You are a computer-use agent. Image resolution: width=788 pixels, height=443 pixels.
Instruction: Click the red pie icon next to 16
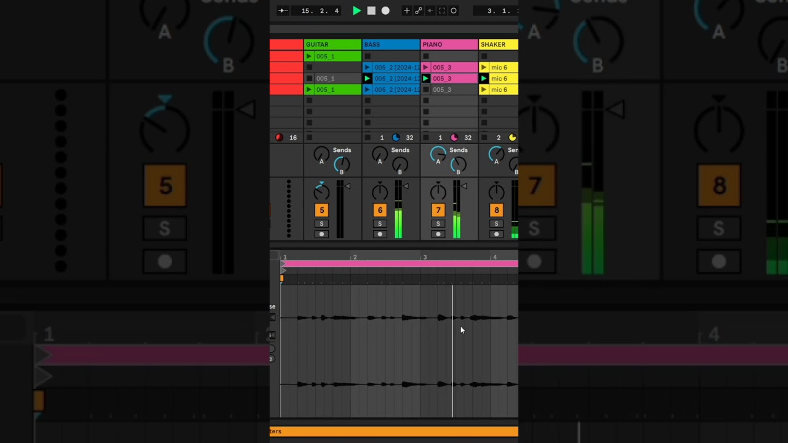point(279,137)
